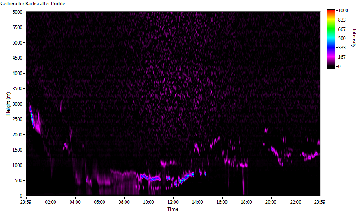Select the 1000 intensity scale label
Screen dimensions: 358x212
pyautogui.click(x=343, y=11)
